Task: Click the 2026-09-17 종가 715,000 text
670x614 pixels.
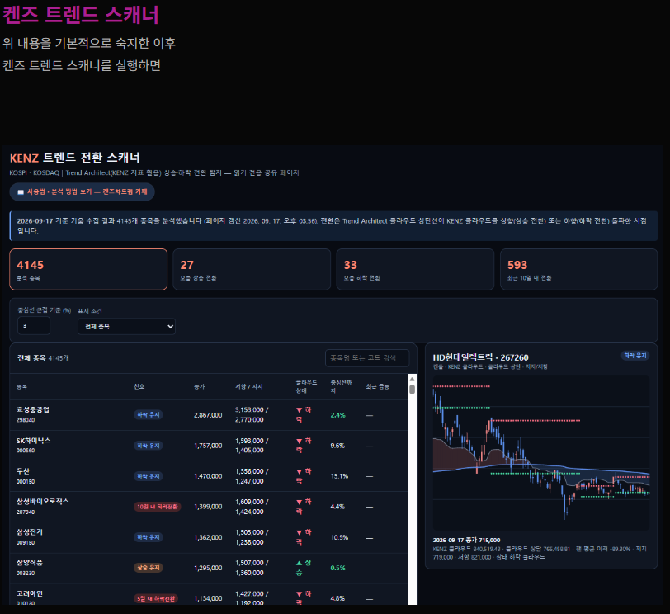Action: (x=467, y=540)
